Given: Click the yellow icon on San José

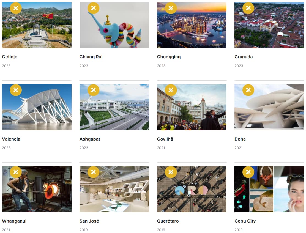Looking at the screenshot, I should (x=93, y=172).
